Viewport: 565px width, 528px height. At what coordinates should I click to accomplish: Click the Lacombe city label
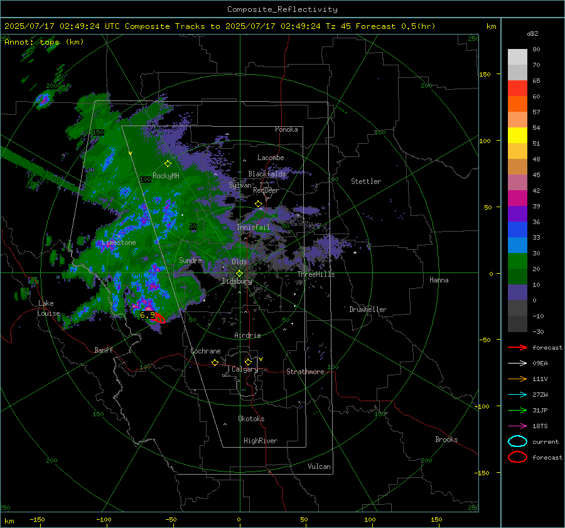pyautogui.click(x=271, y=158)
